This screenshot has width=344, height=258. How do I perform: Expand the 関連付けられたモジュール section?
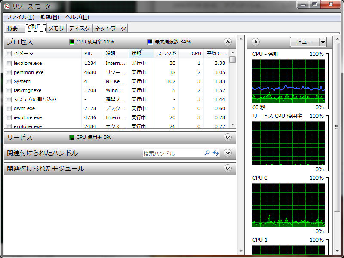pyautogui.click(x=227, y=168)
